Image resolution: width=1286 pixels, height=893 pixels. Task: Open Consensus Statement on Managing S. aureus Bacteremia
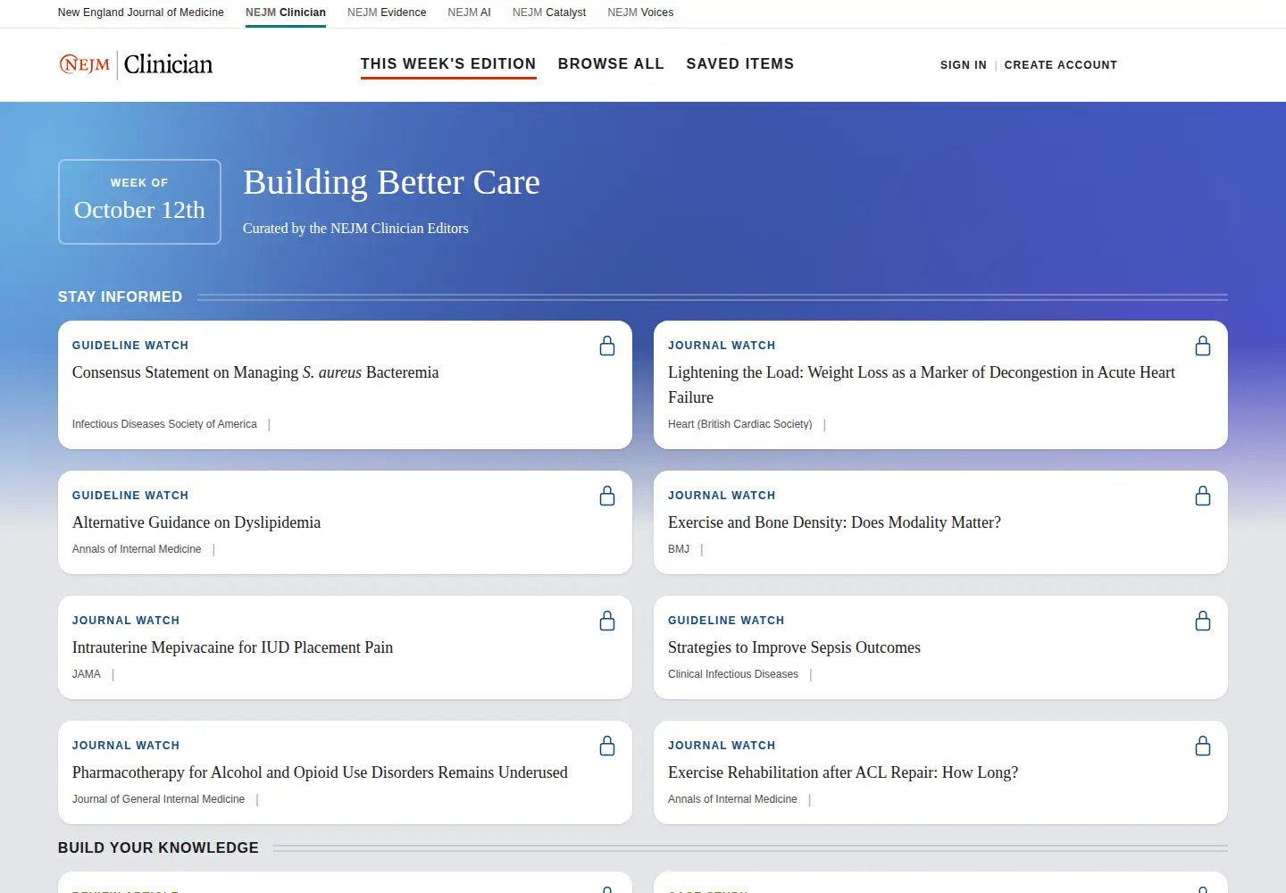[255, 372]
